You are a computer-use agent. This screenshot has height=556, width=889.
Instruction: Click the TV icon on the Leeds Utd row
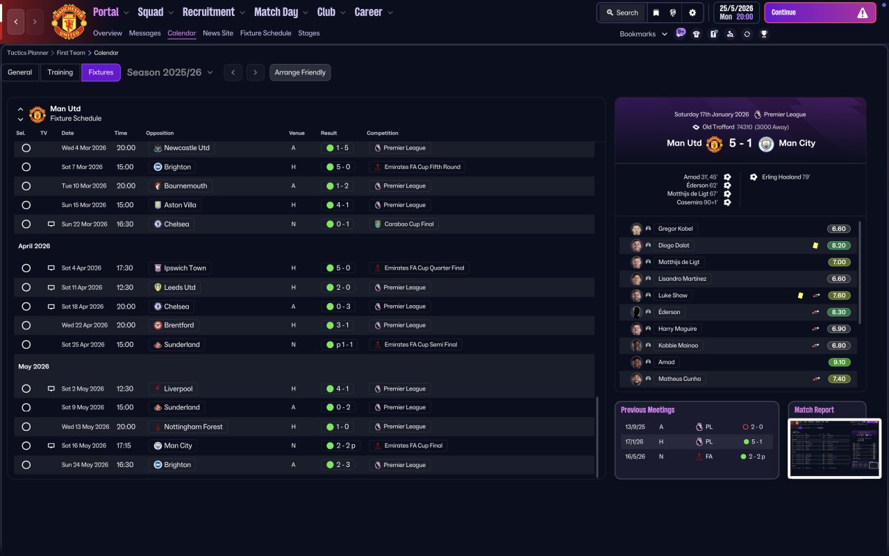[51, 287]
